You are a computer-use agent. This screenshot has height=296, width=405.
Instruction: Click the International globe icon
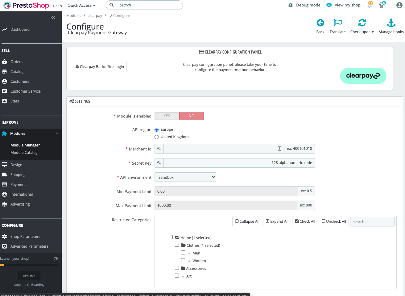4,194
